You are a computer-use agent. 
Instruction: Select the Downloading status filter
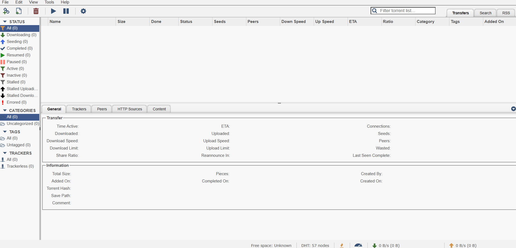pos(21,35)
